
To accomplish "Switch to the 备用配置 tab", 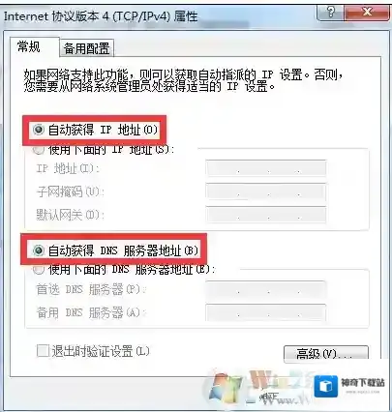I will coord(87,48).
